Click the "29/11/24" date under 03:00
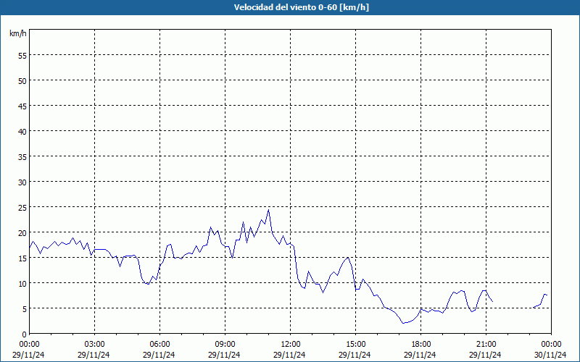 94,355
